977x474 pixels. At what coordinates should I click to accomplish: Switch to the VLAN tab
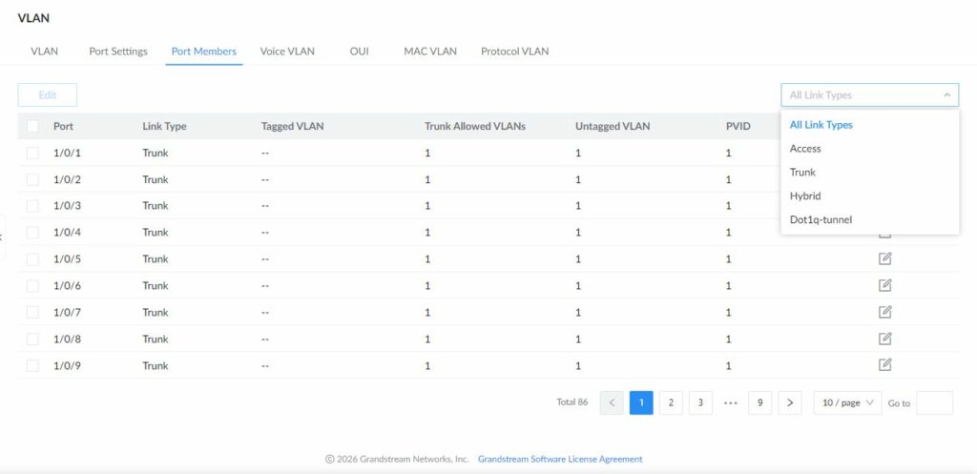tap(44, 52)
